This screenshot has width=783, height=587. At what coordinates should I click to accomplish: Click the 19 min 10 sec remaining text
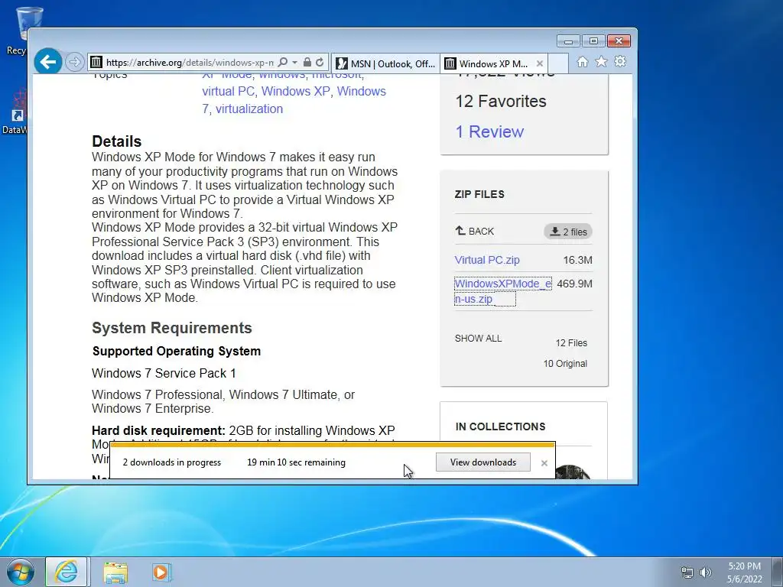296,462
